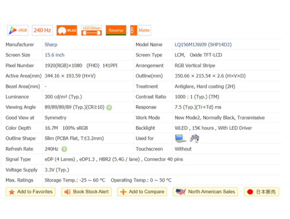Select the Outline 350.66 × 215.54 × 2.6 value

tap(210, 76)
